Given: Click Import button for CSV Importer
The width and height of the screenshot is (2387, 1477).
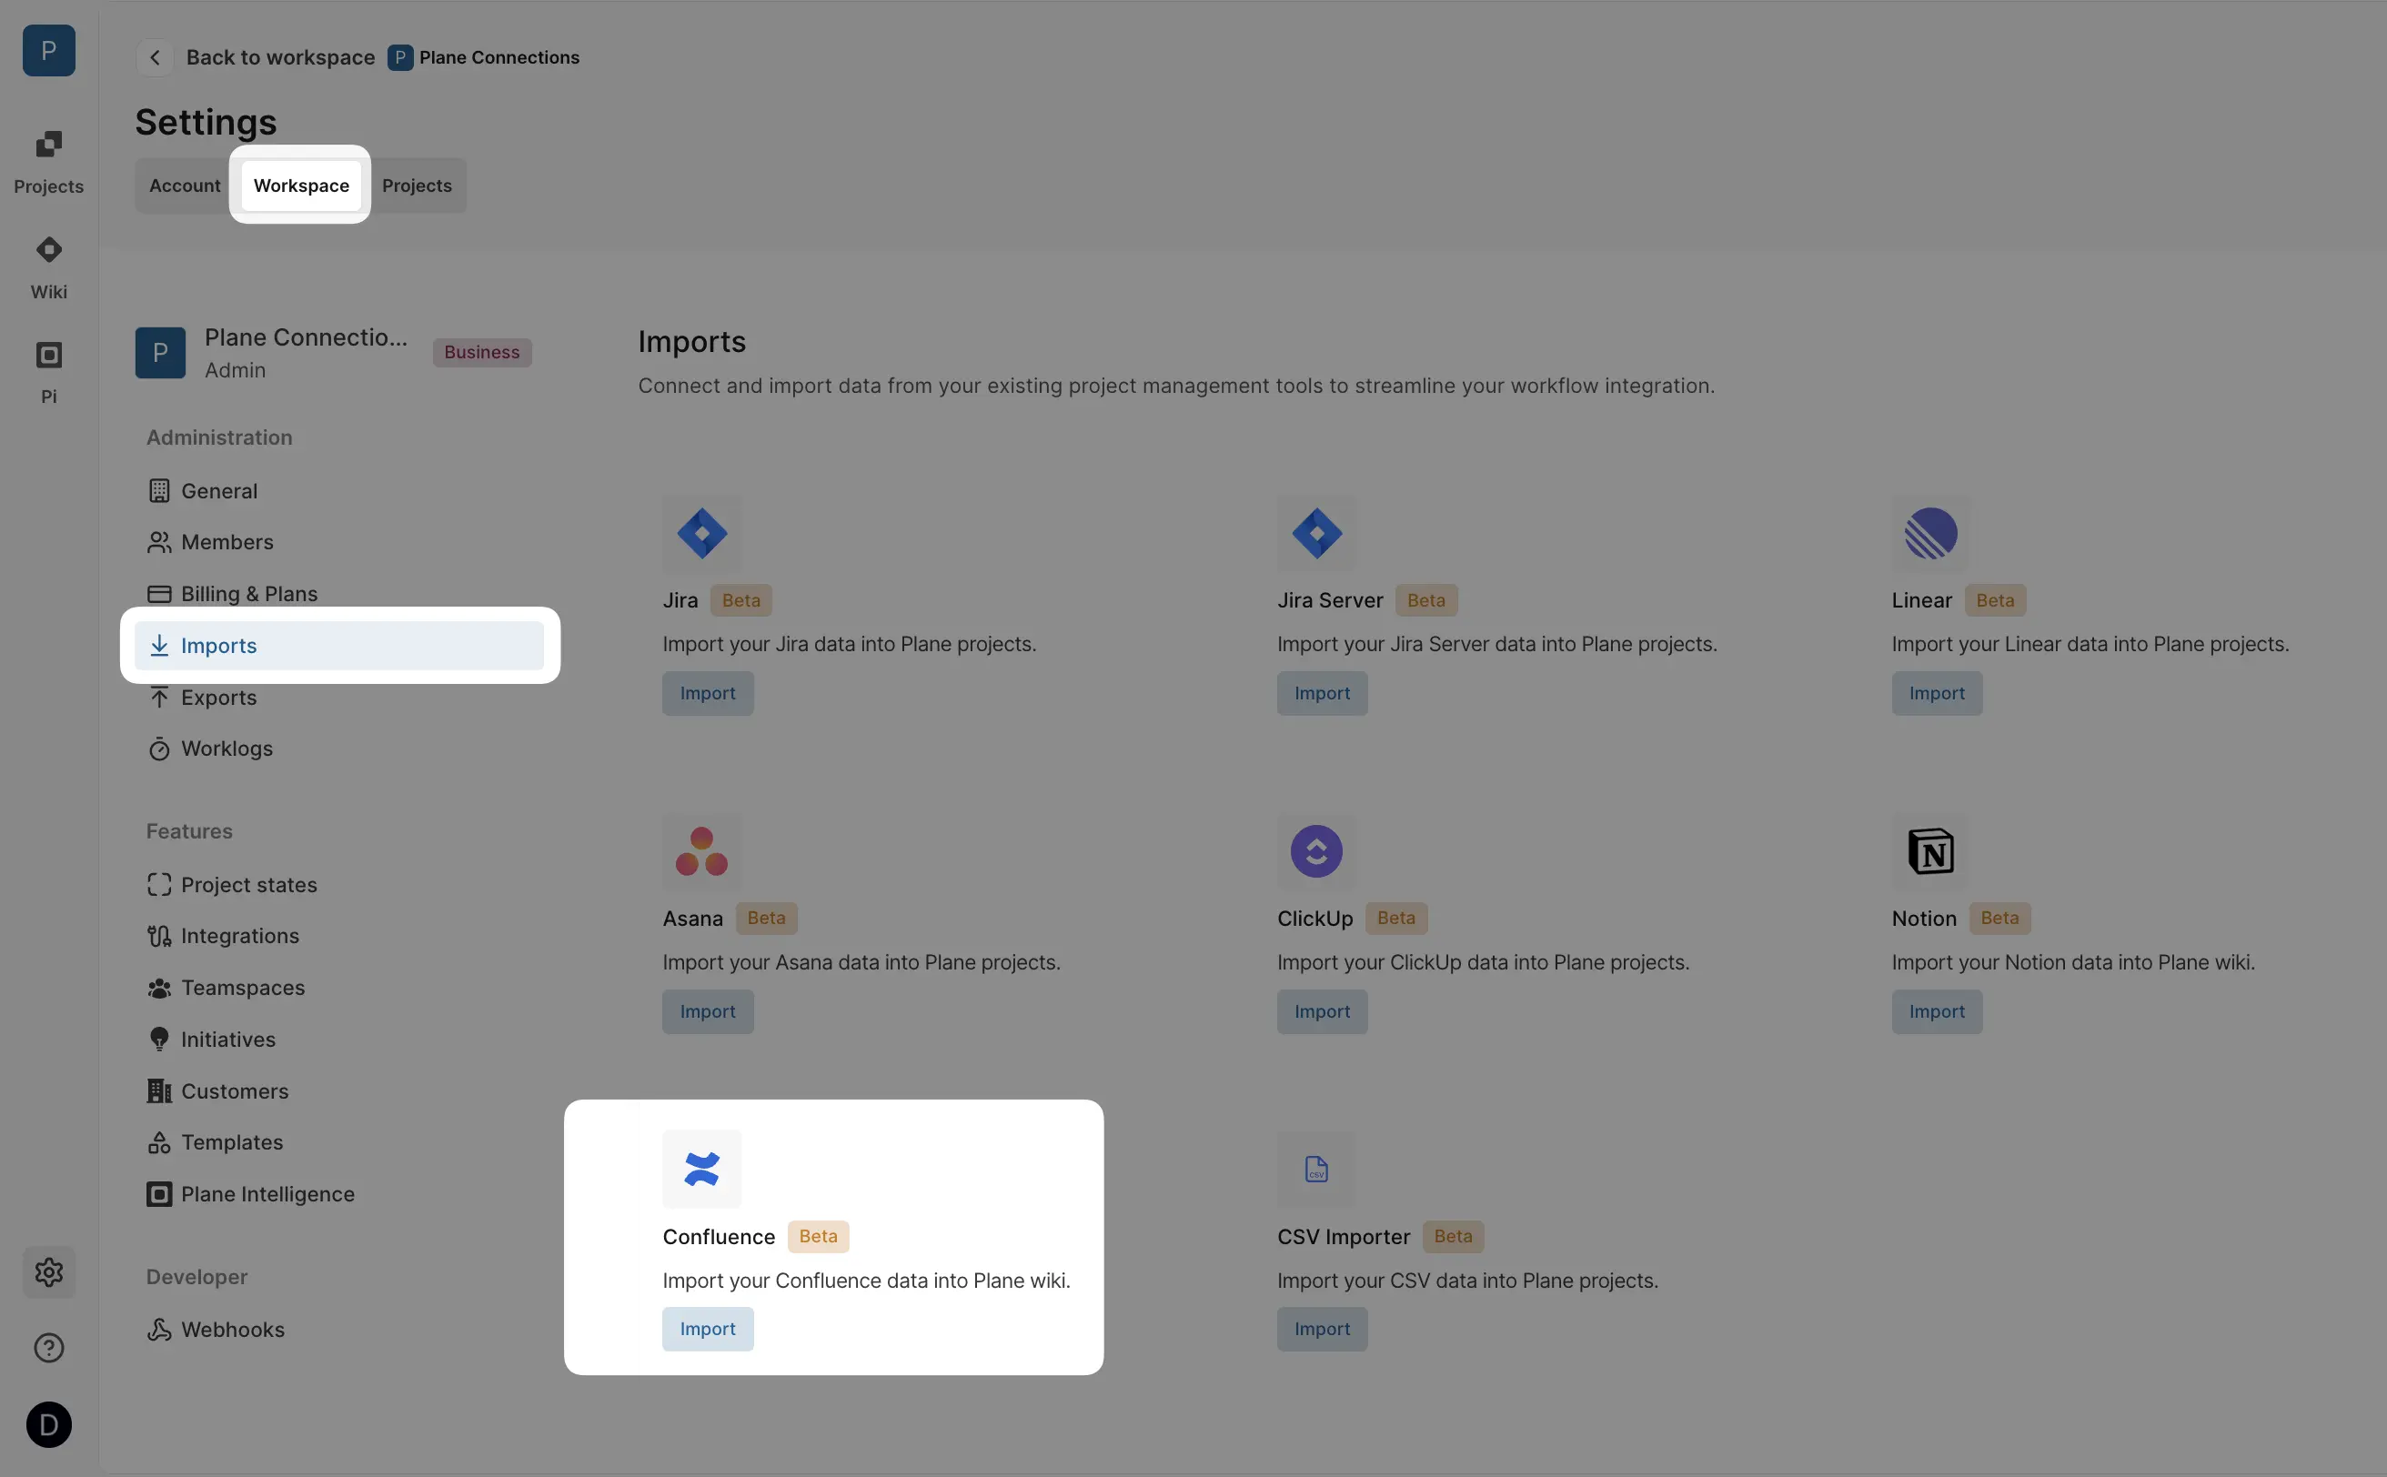Looking at the screenshot, I should (x=1322, y=1330).
